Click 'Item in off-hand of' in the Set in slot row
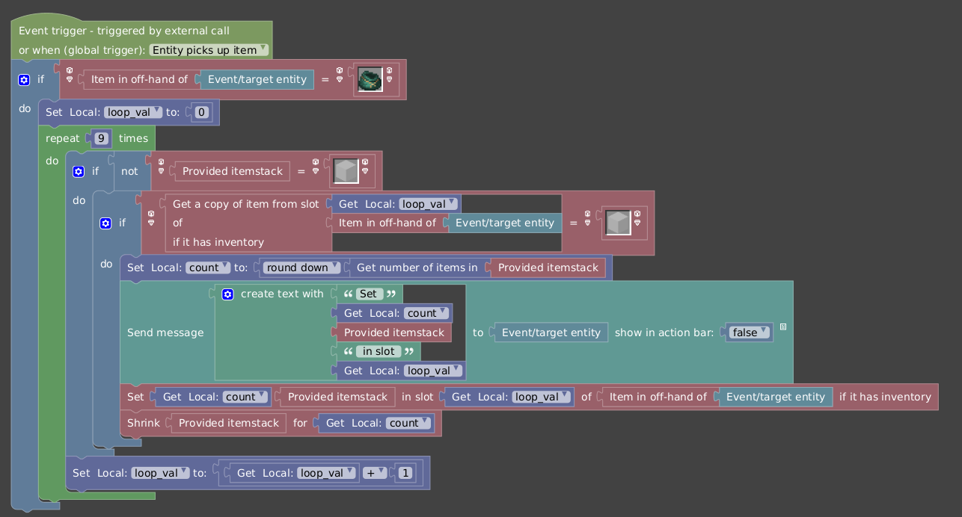 pyautogui.click(x=658, y=397)
